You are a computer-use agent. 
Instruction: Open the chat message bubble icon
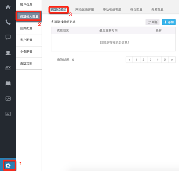[x=8, y=37]
